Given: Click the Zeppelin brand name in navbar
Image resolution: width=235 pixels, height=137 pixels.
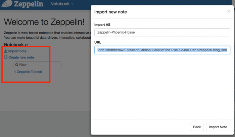Looking at the screenshot, I should [29, 4].
